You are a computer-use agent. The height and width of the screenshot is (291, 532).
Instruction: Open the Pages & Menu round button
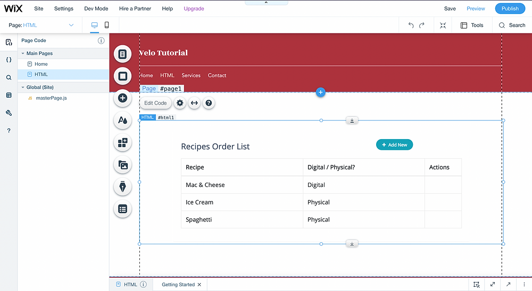122,54
